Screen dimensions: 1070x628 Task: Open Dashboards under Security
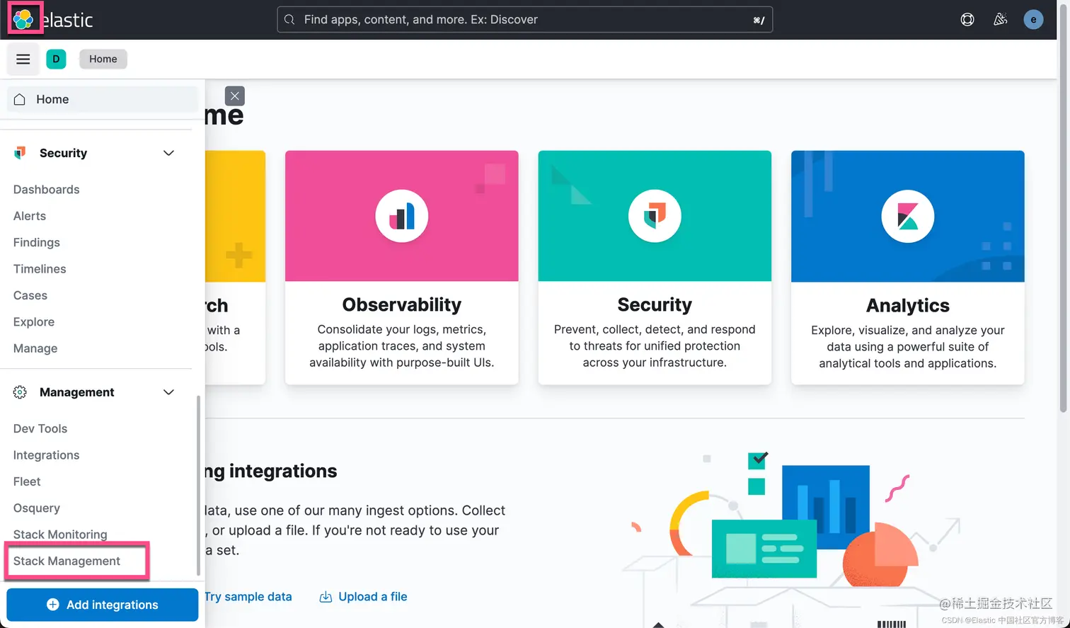point(46,190)
